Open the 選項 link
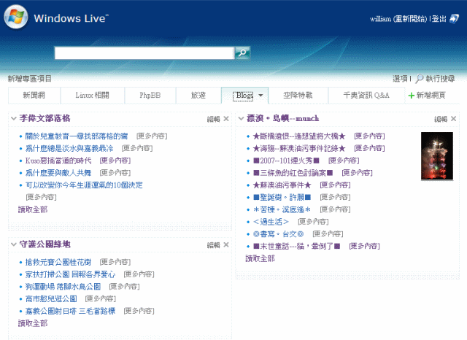Screen dimensions: 467x340 click(x=400, y=79)
